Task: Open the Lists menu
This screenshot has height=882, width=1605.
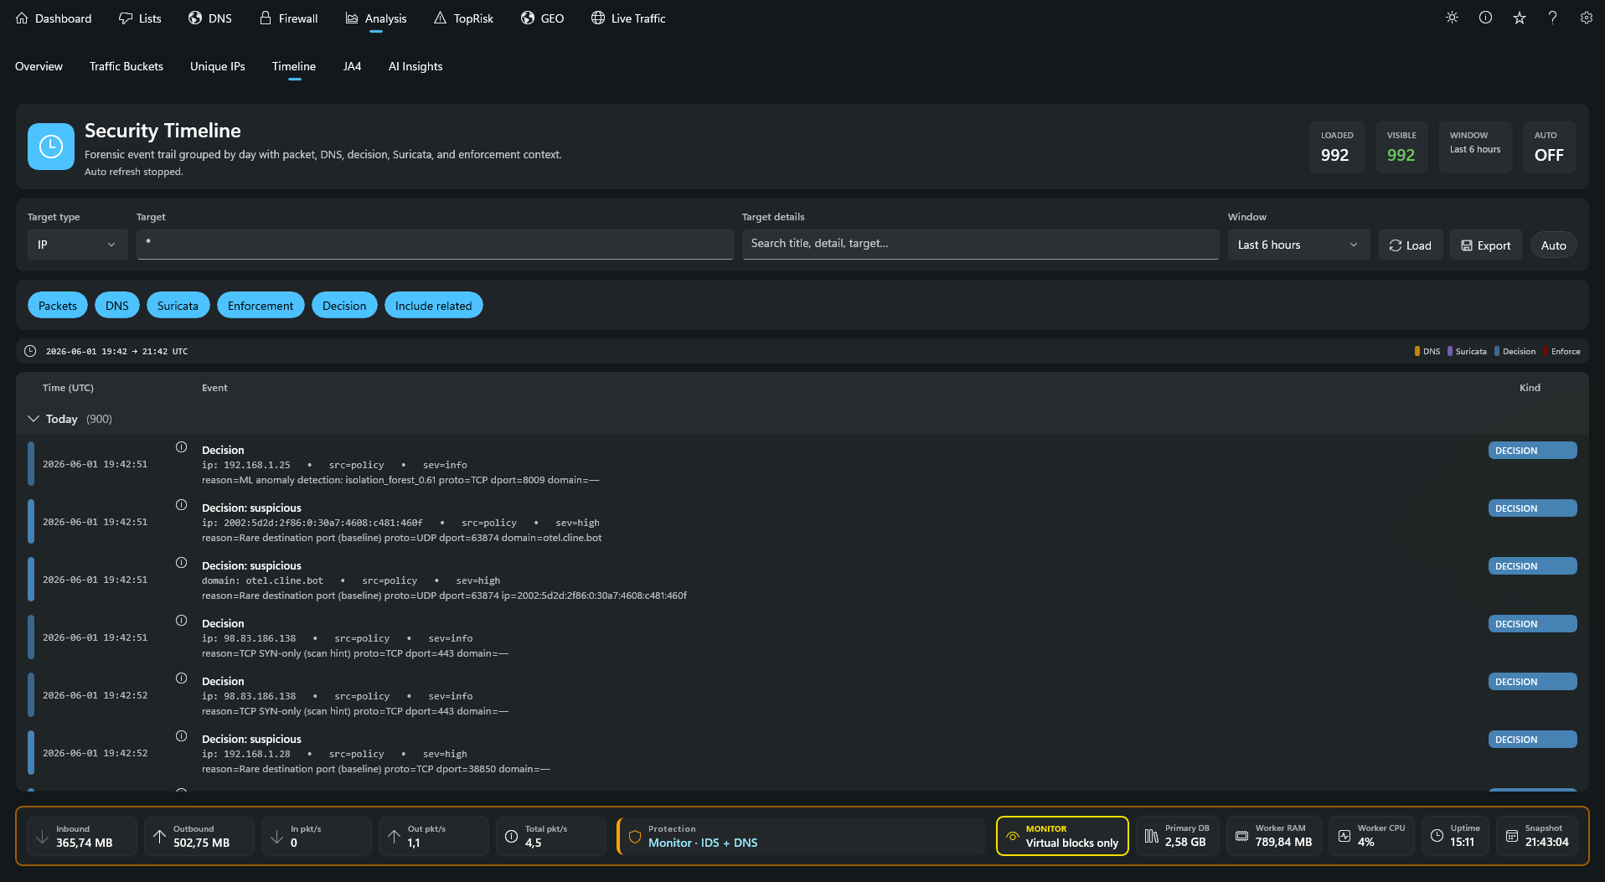Action: click(x=140, y=18)
